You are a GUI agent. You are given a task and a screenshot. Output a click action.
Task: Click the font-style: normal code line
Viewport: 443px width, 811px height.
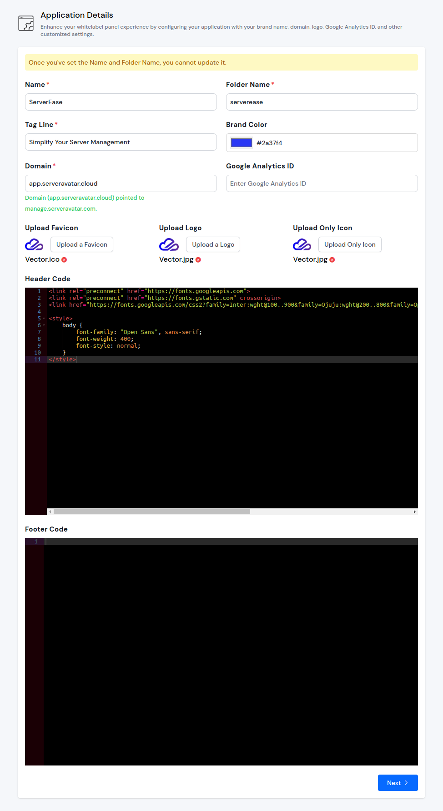click(108, 346)
